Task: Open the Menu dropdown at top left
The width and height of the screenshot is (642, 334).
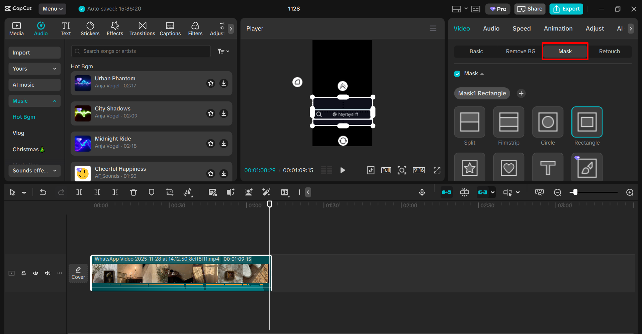Action: click(52, 9)
